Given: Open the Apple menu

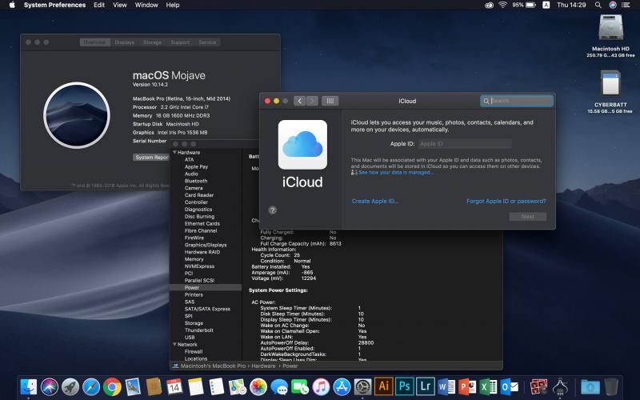Looking at the screenshot, I should coord(12,5).
